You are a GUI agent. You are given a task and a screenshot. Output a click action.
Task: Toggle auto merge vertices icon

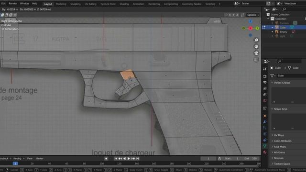pos(242,15)
